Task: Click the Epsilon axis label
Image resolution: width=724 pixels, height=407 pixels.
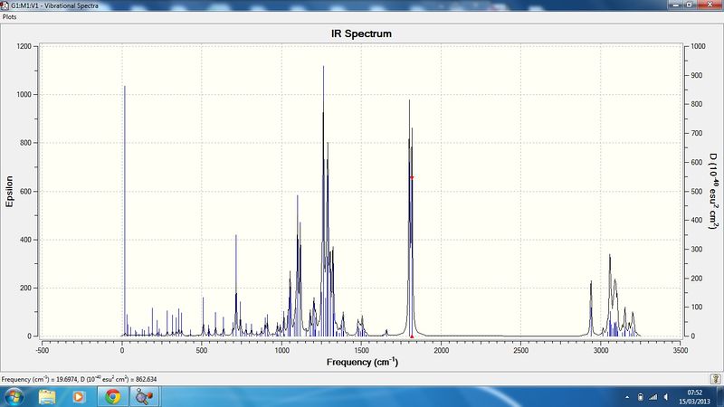Action: 9,191
